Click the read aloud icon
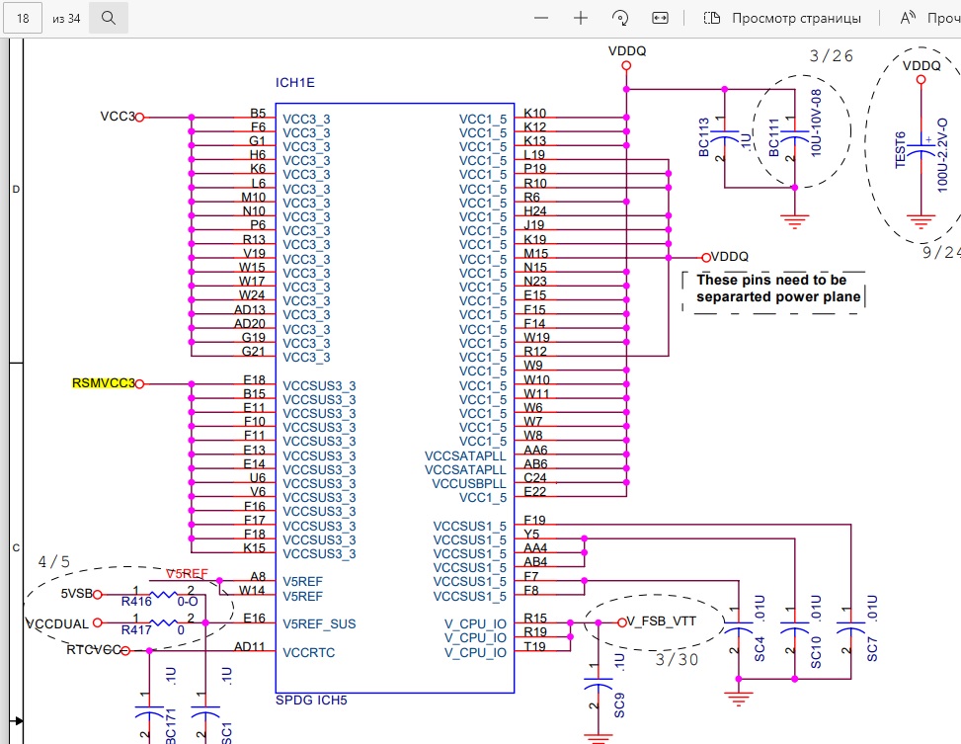Viewport: 961px width, 744px height. point(909,18)
